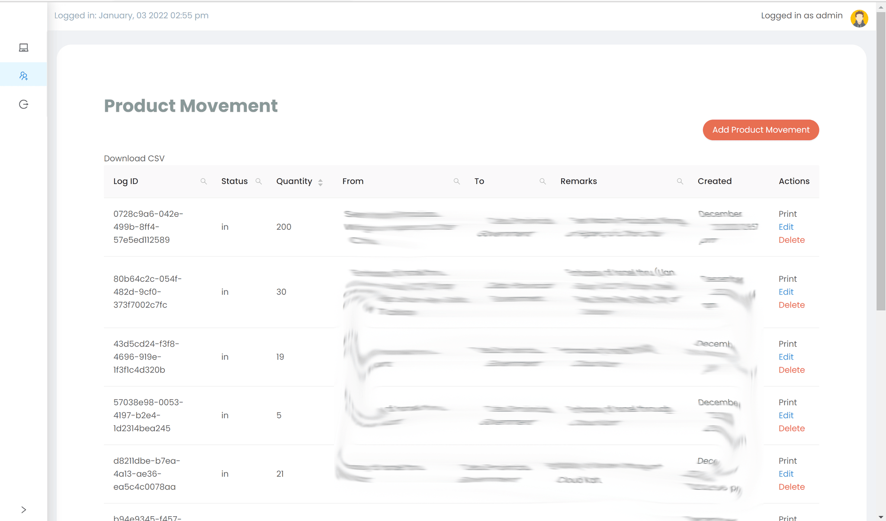
Task: Print the log 57038e98 row
Action: pos(787,402)
